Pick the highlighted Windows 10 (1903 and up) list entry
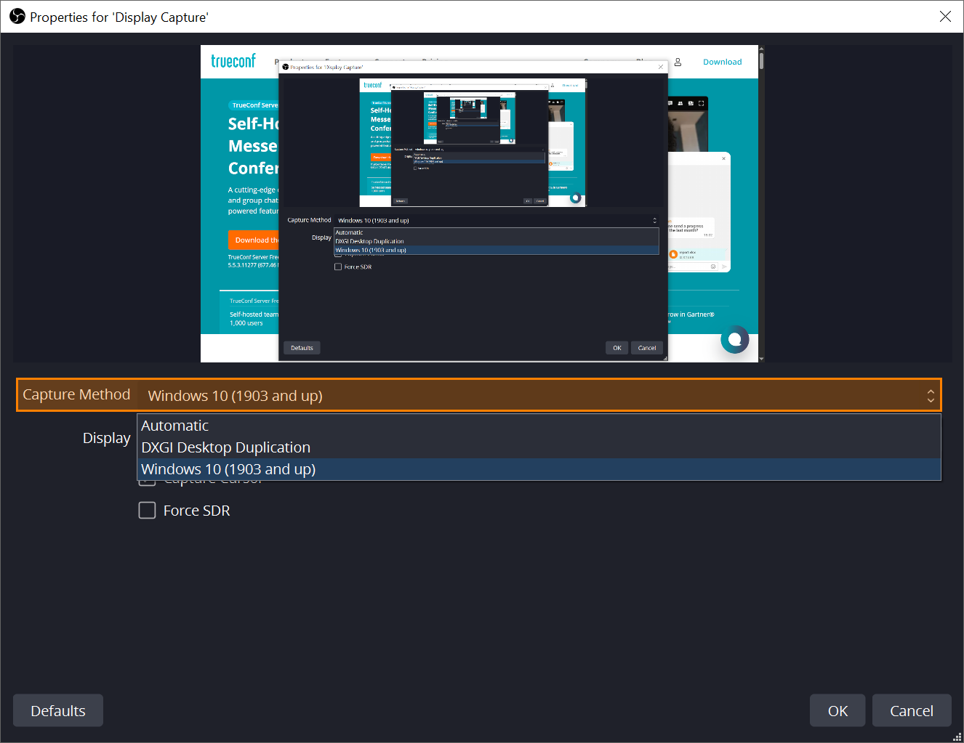 (228, 469)
